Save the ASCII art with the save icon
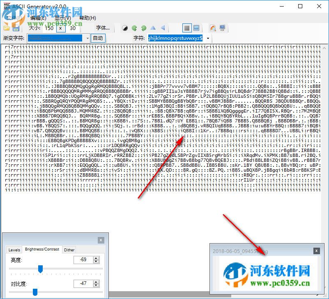Image resolution: width=329 pixels, height=299 pixels. coord(16,28)
